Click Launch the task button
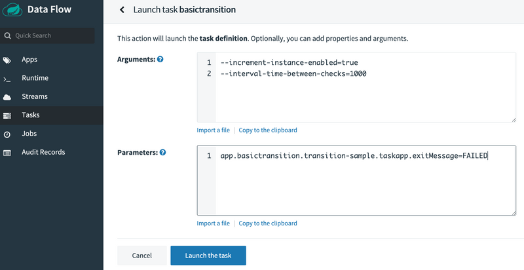Screen dimensions: 524x270 point(208,256)
